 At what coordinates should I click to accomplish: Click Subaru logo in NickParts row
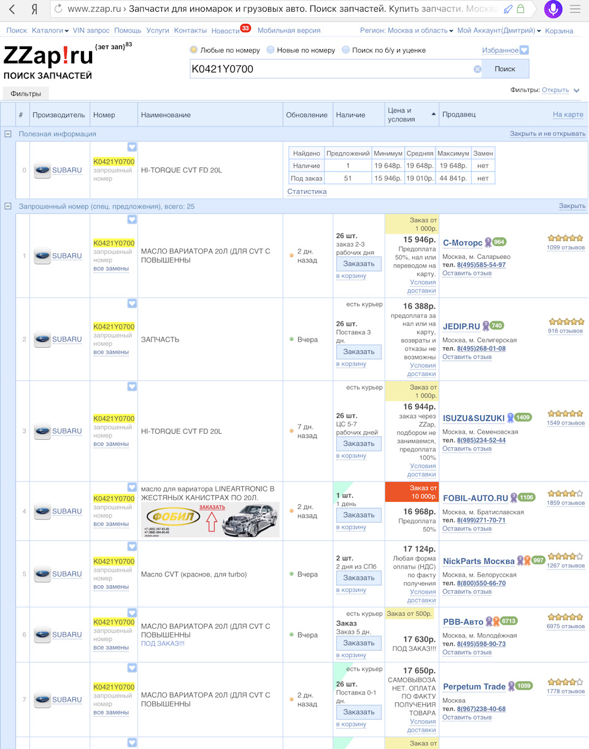[42, 574]
